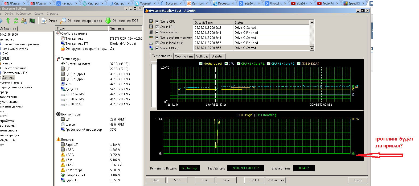Open Preferences in the stability test

point(276,180)
